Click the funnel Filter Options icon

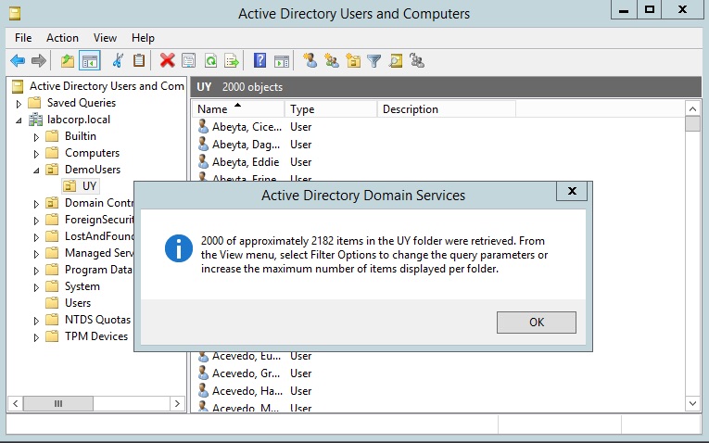tap(373, 60)
